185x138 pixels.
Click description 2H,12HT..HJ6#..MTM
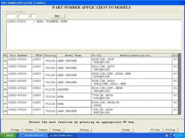[116, 74]
